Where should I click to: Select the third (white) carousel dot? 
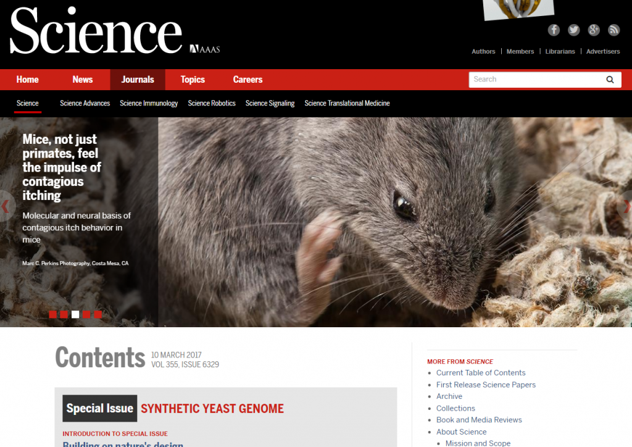click(75, 314)
